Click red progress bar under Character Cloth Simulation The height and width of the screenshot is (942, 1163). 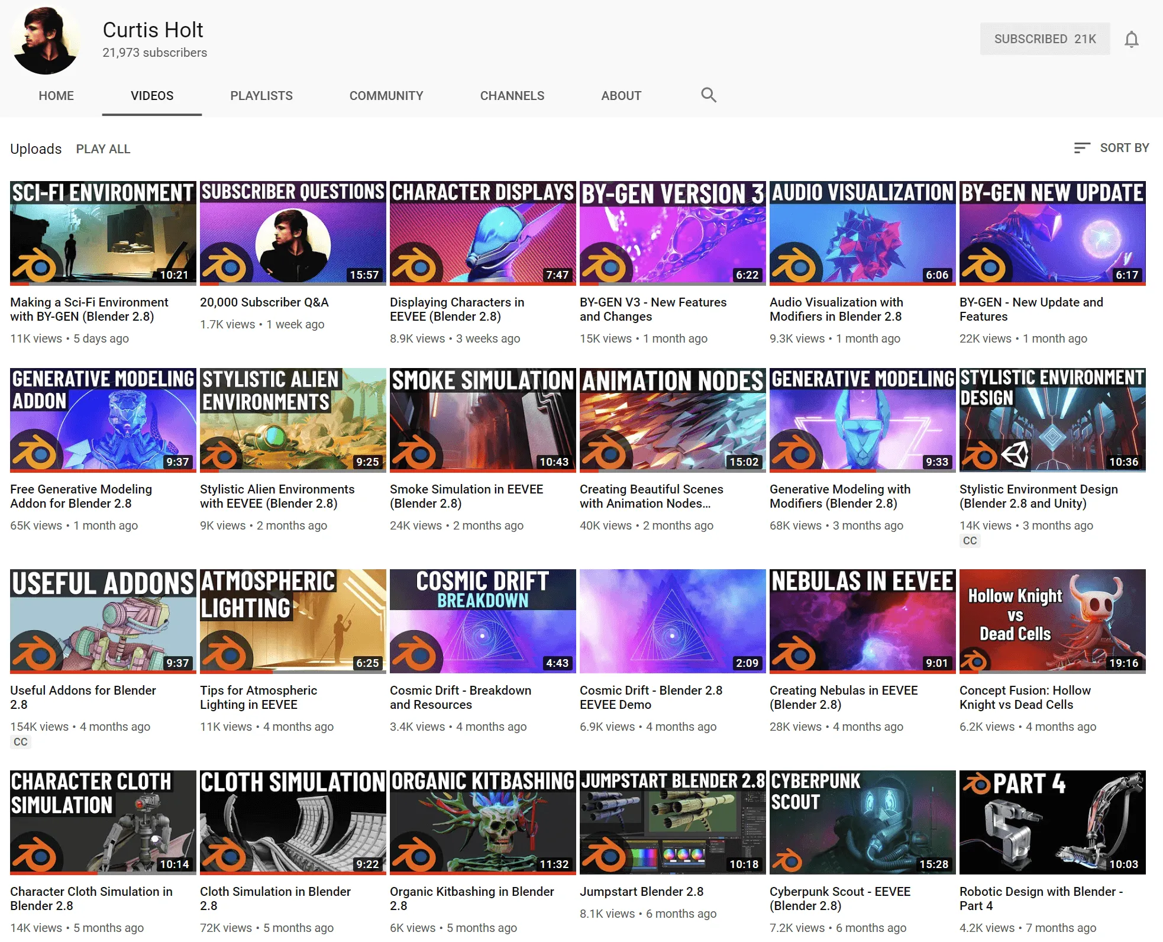pos(53,873)
